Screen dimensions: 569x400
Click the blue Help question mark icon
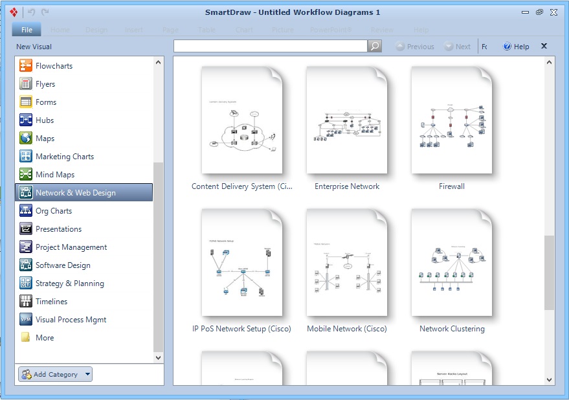(x=507, y=47)
